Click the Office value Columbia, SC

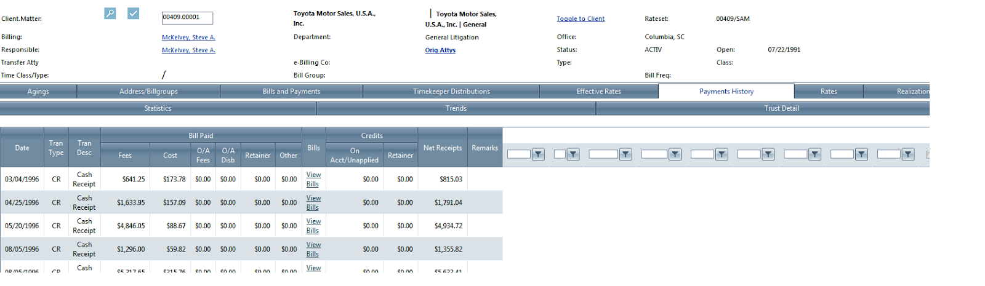click(x=664, y=37)
